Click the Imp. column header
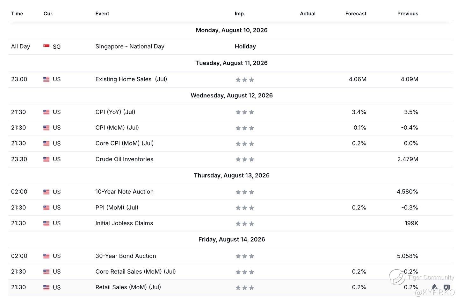Viewport: 464px width, 303px height. point(240,14)
